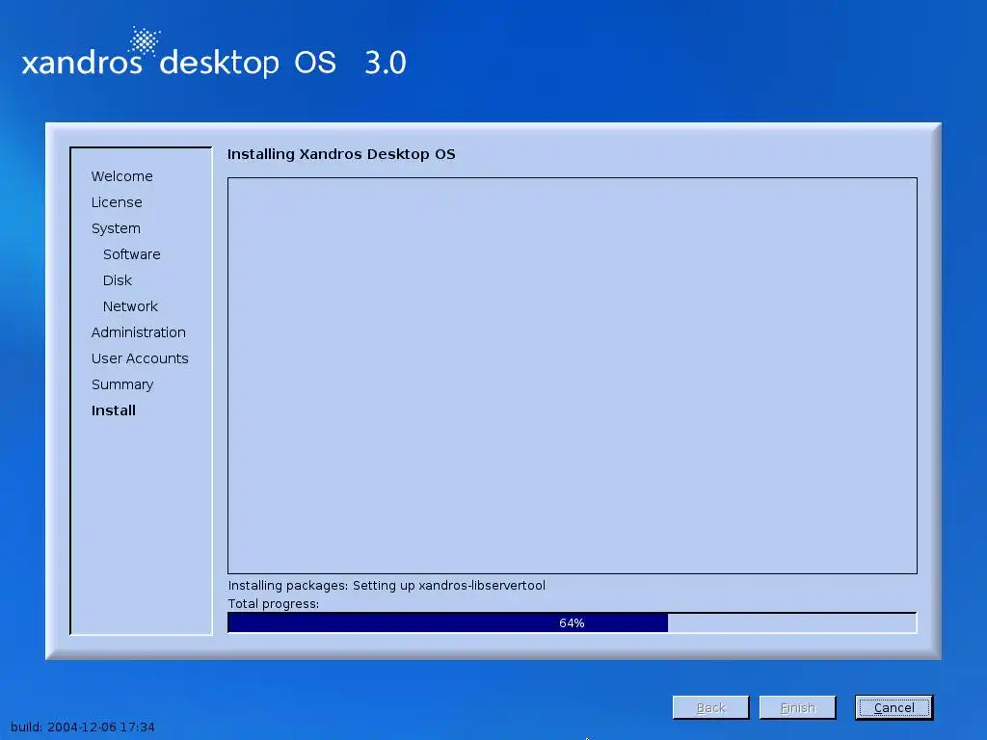Click the build 2004-12-06 17:34 text

83,727
